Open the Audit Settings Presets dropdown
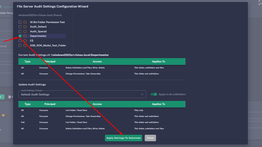The width and height of the screenshot is (262, 147). click(x=82, y=94)
